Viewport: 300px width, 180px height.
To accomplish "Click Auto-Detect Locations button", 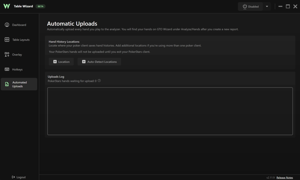I will [x=99, y=62].
